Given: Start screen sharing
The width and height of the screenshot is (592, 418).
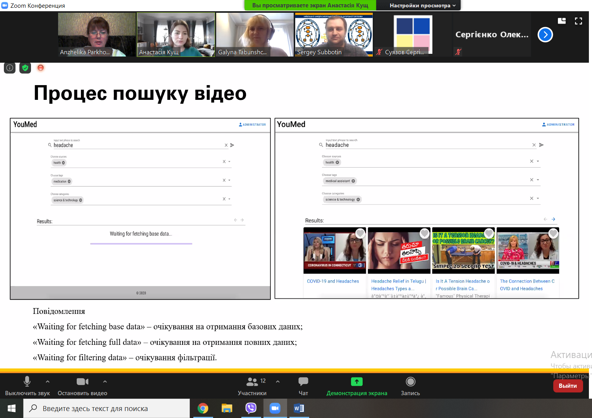Looking at the screenshot, I should coord(356,386).
